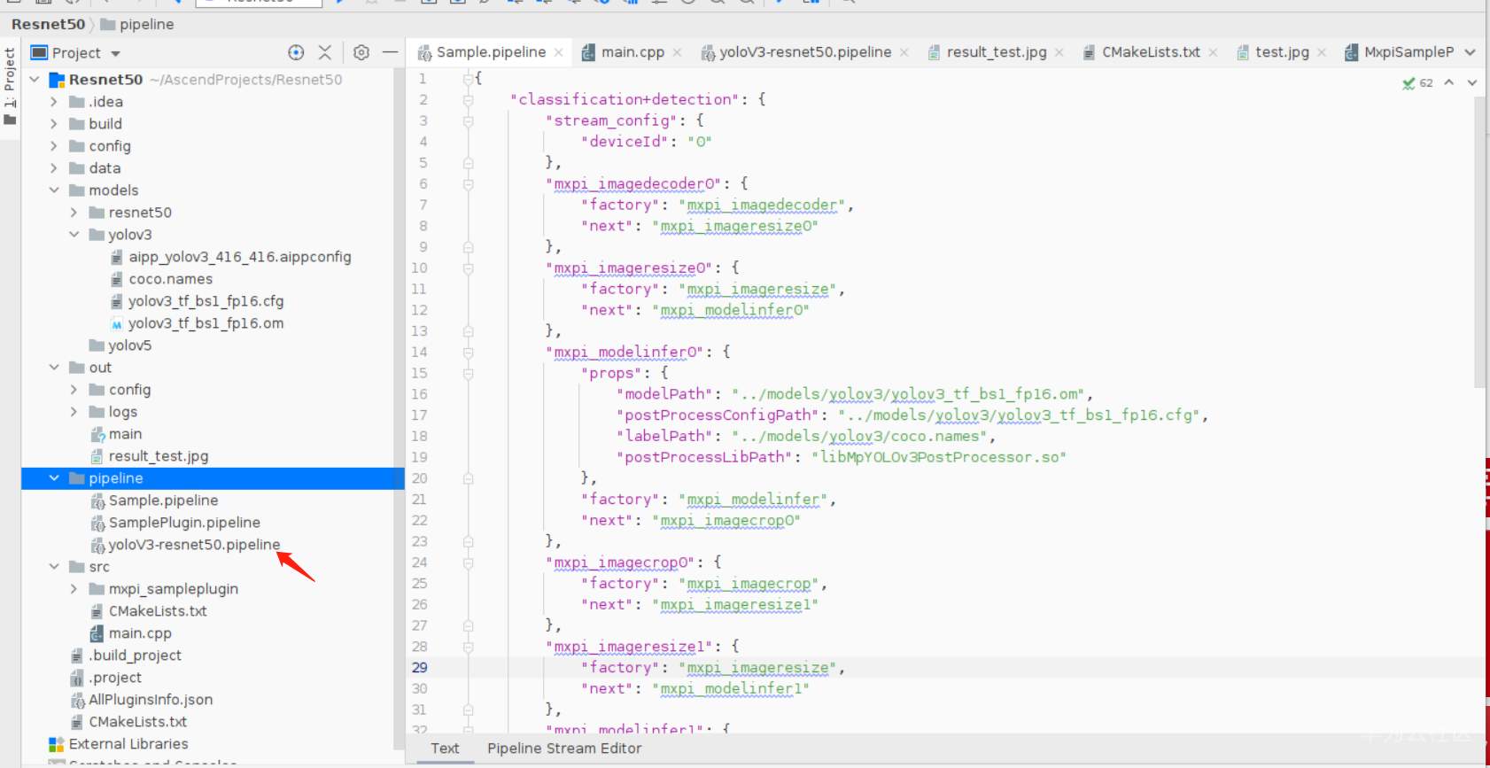Collapse the out folder

54,368
